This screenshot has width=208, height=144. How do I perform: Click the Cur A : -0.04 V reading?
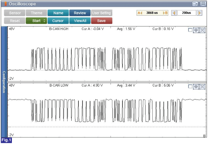coord(93,29)
